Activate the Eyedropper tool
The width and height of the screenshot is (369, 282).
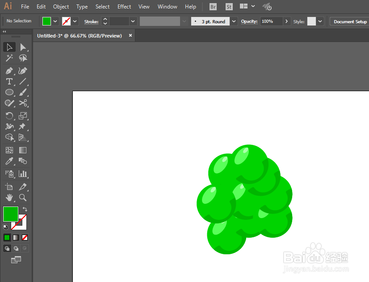pyautogui.click(x=9, y=161)
